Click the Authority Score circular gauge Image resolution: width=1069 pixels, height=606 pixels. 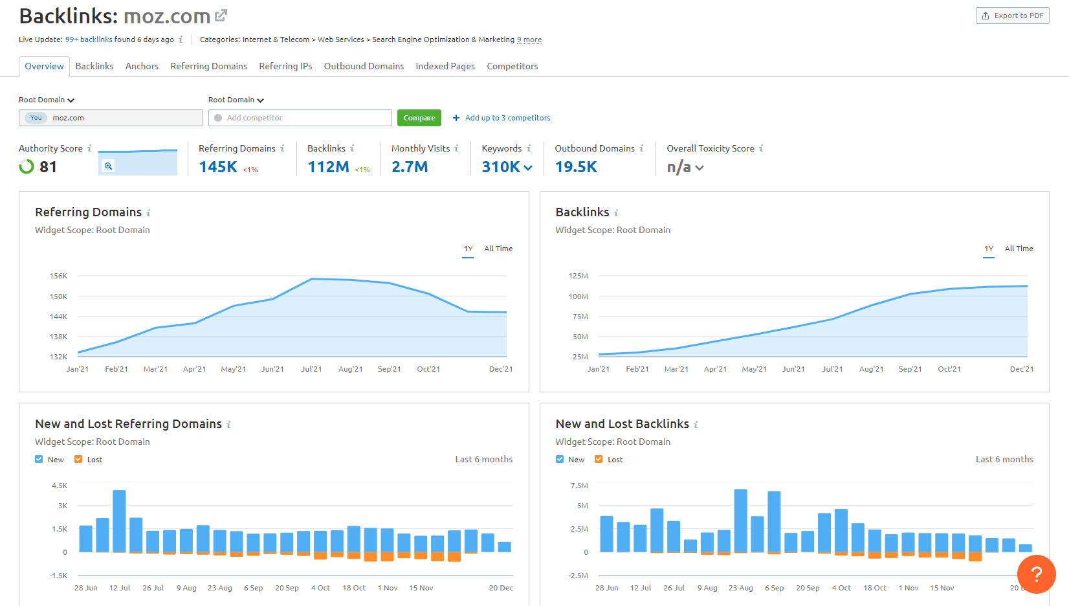(x=27, y=166)
